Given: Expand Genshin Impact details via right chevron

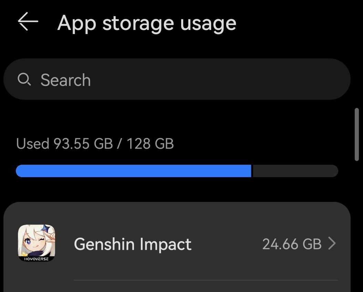Looking at the screenshot, I should [333, 244].
